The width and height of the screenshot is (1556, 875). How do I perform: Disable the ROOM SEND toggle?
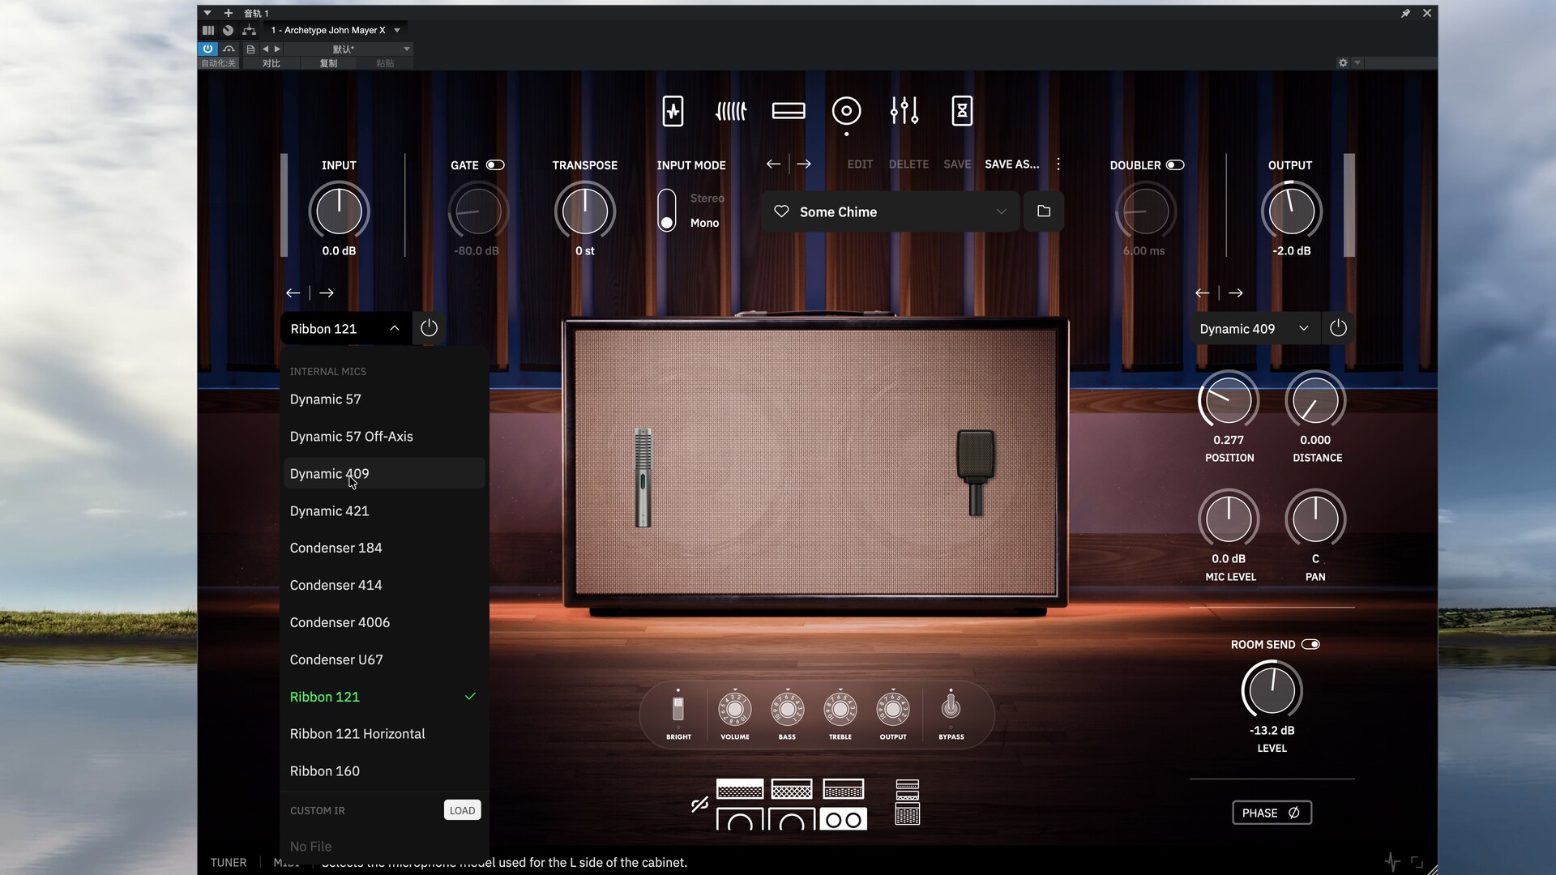click(x=1310, y=644)
